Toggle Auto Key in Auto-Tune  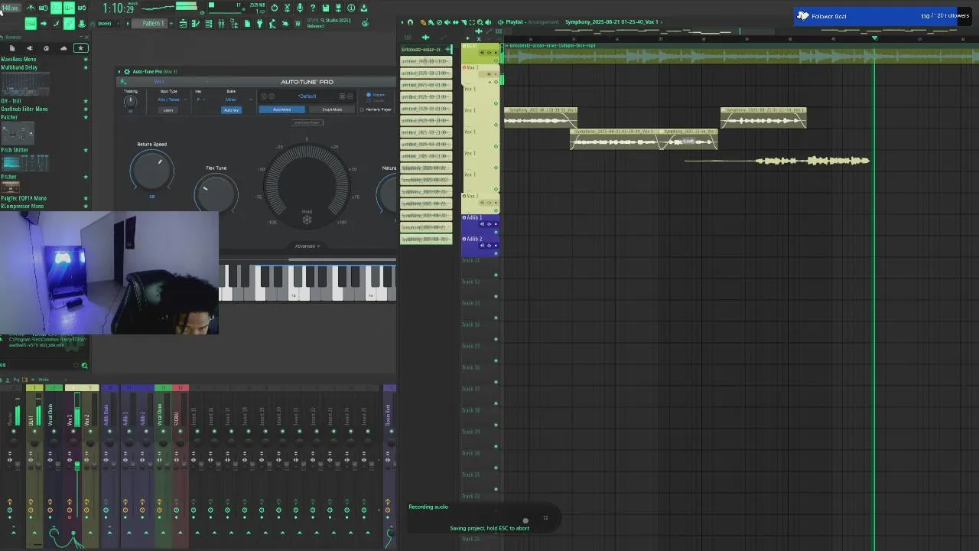click(x=231, y=110)
